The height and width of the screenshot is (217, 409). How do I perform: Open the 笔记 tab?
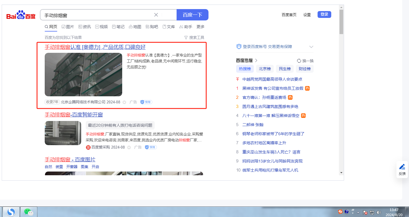[118, 27]
